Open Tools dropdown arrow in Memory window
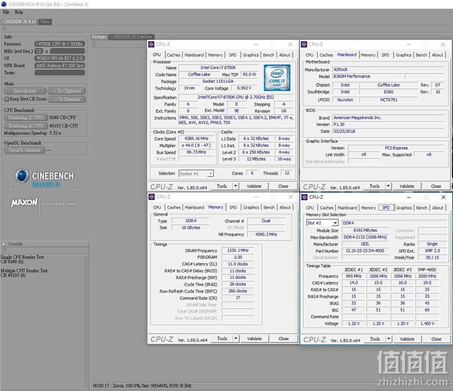This screenshot has height=391, width=453. (236, 338)
